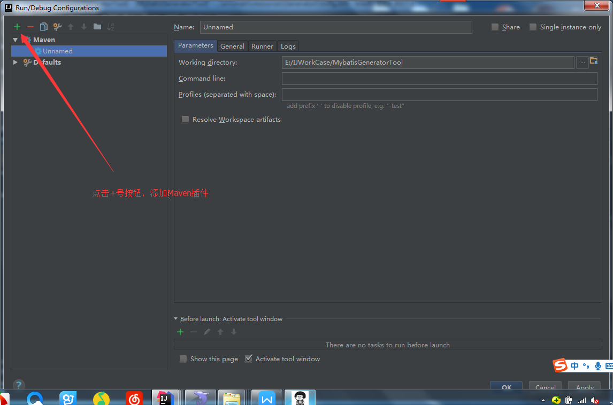This screenshot has width=613, height=405.
Task: Move configuration down in toolbar
Action: (84, 27)
